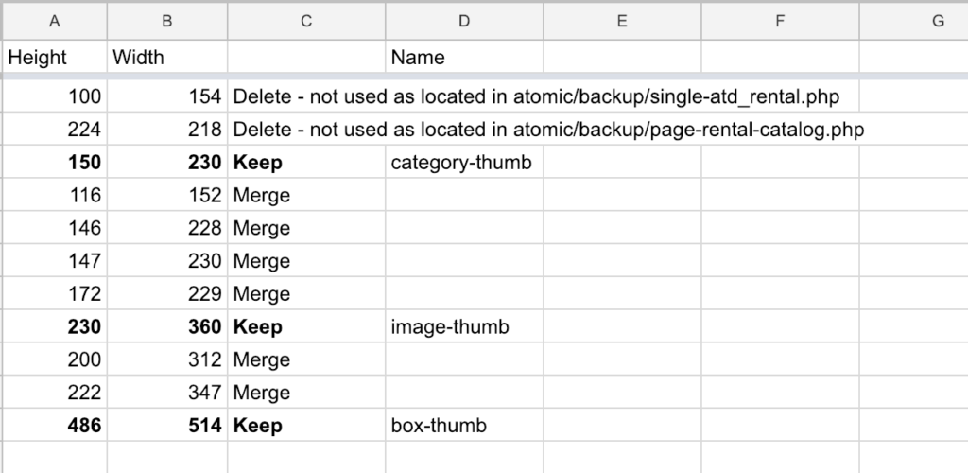The width and height of the screenshot is (968, 473).
Task: Click the frozen row divider bar
Action: 484,76
